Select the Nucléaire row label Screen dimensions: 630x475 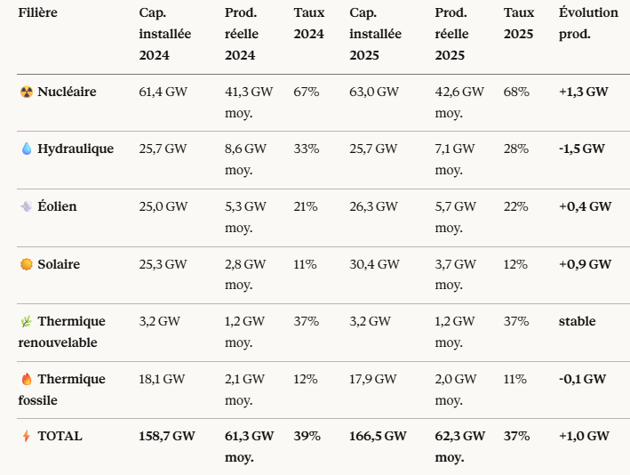click(67, 92)
